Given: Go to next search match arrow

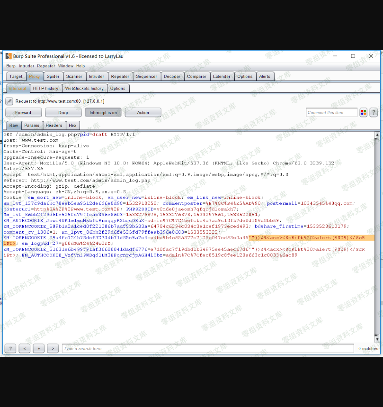Looking at the screenshot, I should [x=53, y=348].
